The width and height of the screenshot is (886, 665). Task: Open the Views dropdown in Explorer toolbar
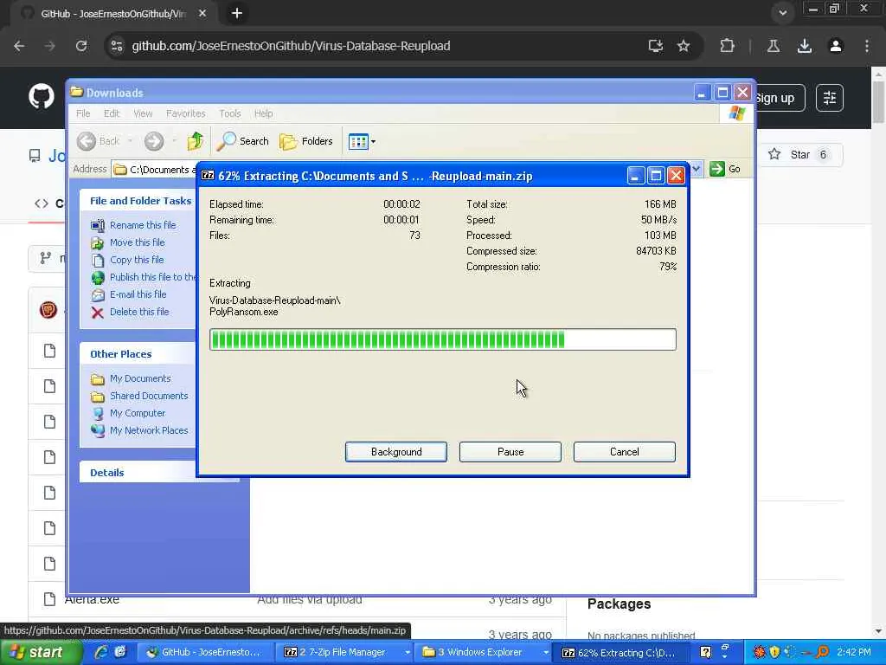[x=362, y=141]
